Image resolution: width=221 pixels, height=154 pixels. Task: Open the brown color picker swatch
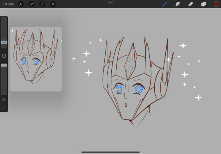click(216, 4)
